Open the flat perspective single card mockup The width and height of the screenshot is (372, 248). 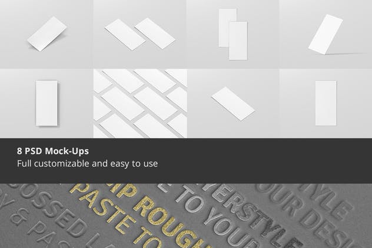[233, 103]
